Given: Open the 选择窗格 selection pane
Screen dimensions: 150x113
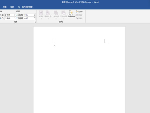Looking at the screenshot, I should pyautogui.click(x=71, y=14).
